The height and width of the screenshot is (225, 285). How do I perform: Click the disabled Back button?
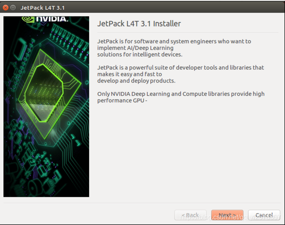pyautogui.click(x=191, y=215)
